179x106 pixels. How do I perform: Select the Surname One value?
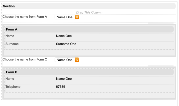coord(66,44)
